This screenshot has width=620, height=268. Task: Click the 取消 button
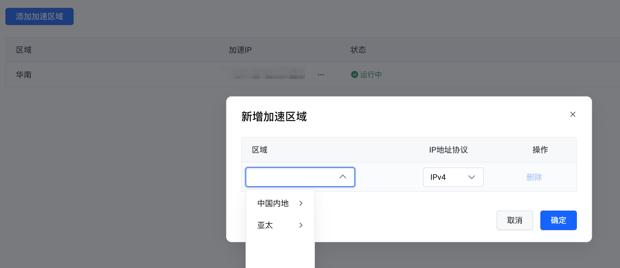[x=515, y=220]
